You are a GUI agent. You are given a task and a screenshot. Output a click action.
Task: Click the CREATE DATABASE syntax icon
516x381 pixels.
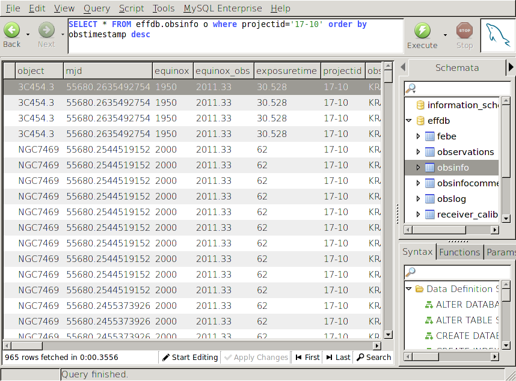pyautogui.click(x=429, y=336)
